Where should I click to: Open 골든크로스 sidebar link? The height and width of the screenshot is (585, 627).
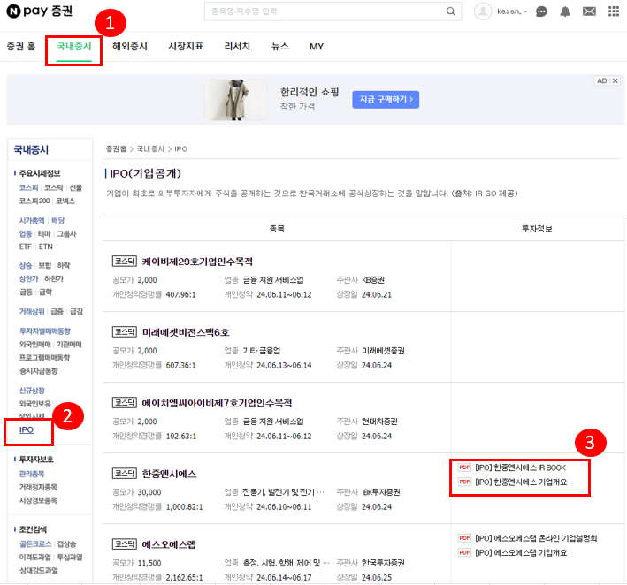[x=35, y=544]
